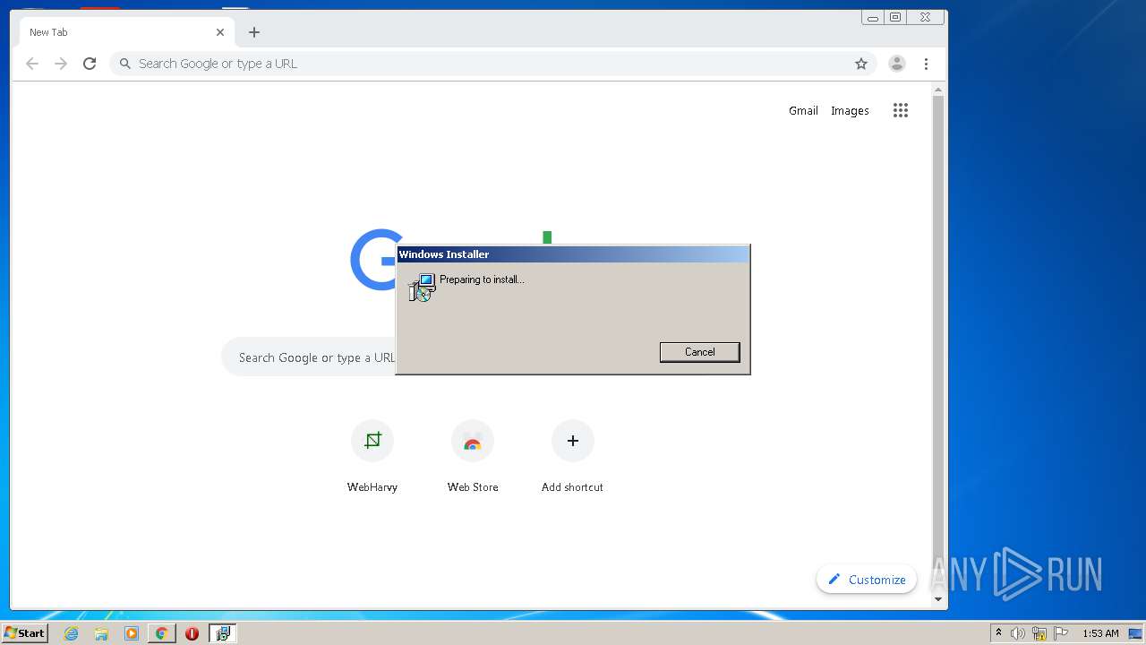Click the Chrome forward arrow
1146x645 pixels.
[x=61, y=64]
